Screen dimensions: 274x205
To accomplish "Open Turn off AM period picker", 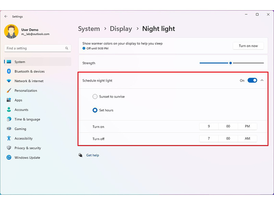I will [247, 138].
